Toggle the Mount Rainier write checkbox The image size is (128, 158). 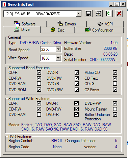click(115, 109)
